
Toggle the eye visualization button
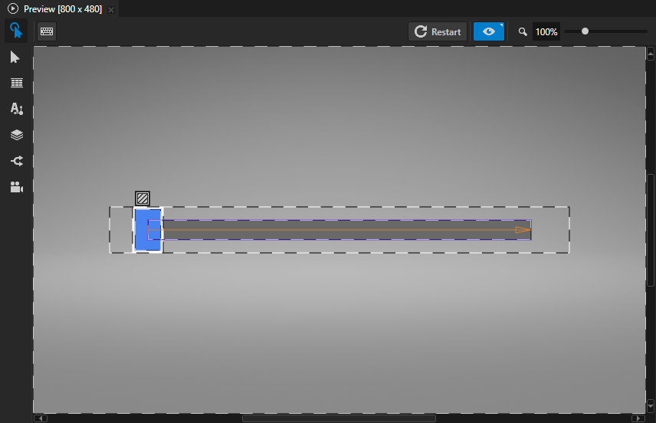pos(489,31)
